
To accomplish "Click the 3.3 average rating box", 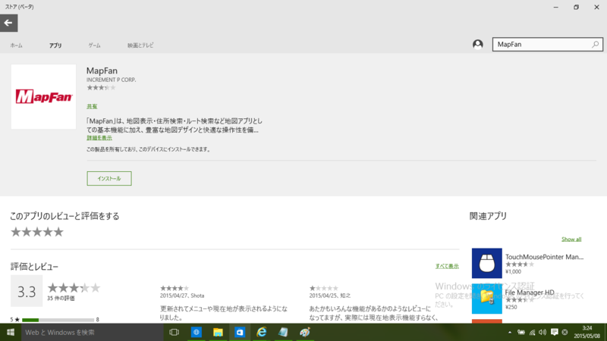I will tap(27, 291).
